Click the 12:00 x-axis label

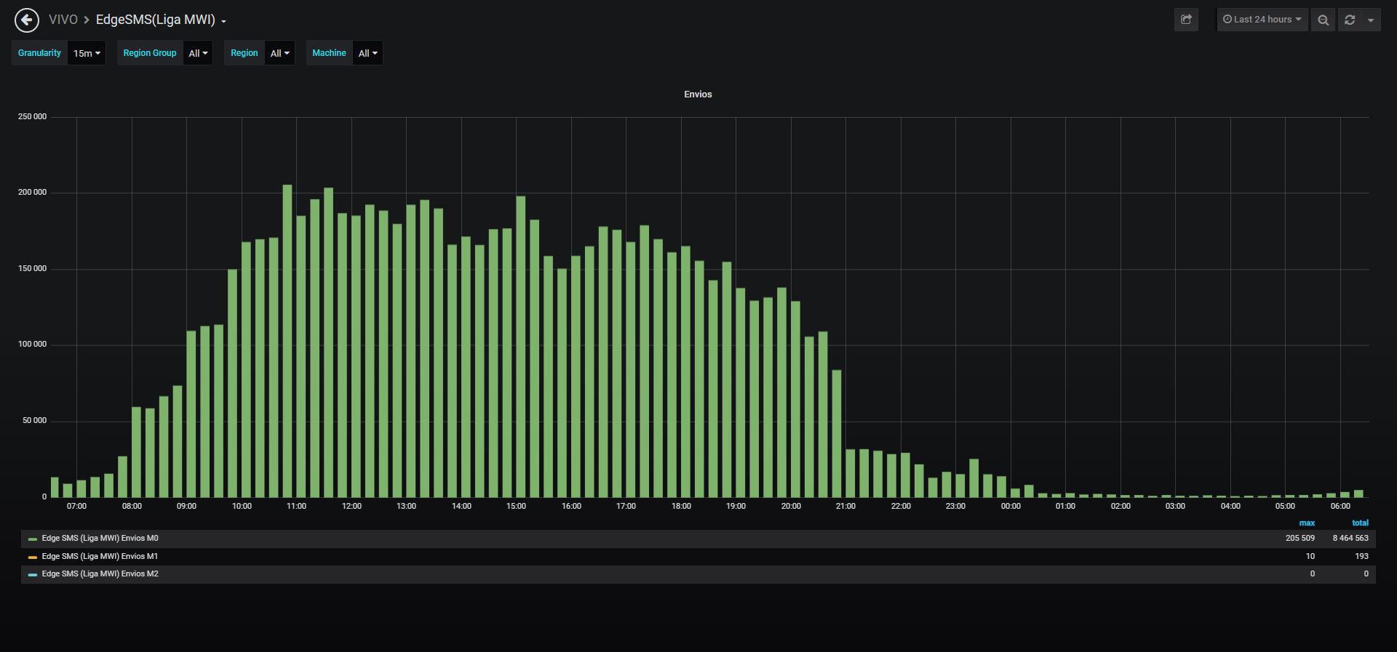351,507
